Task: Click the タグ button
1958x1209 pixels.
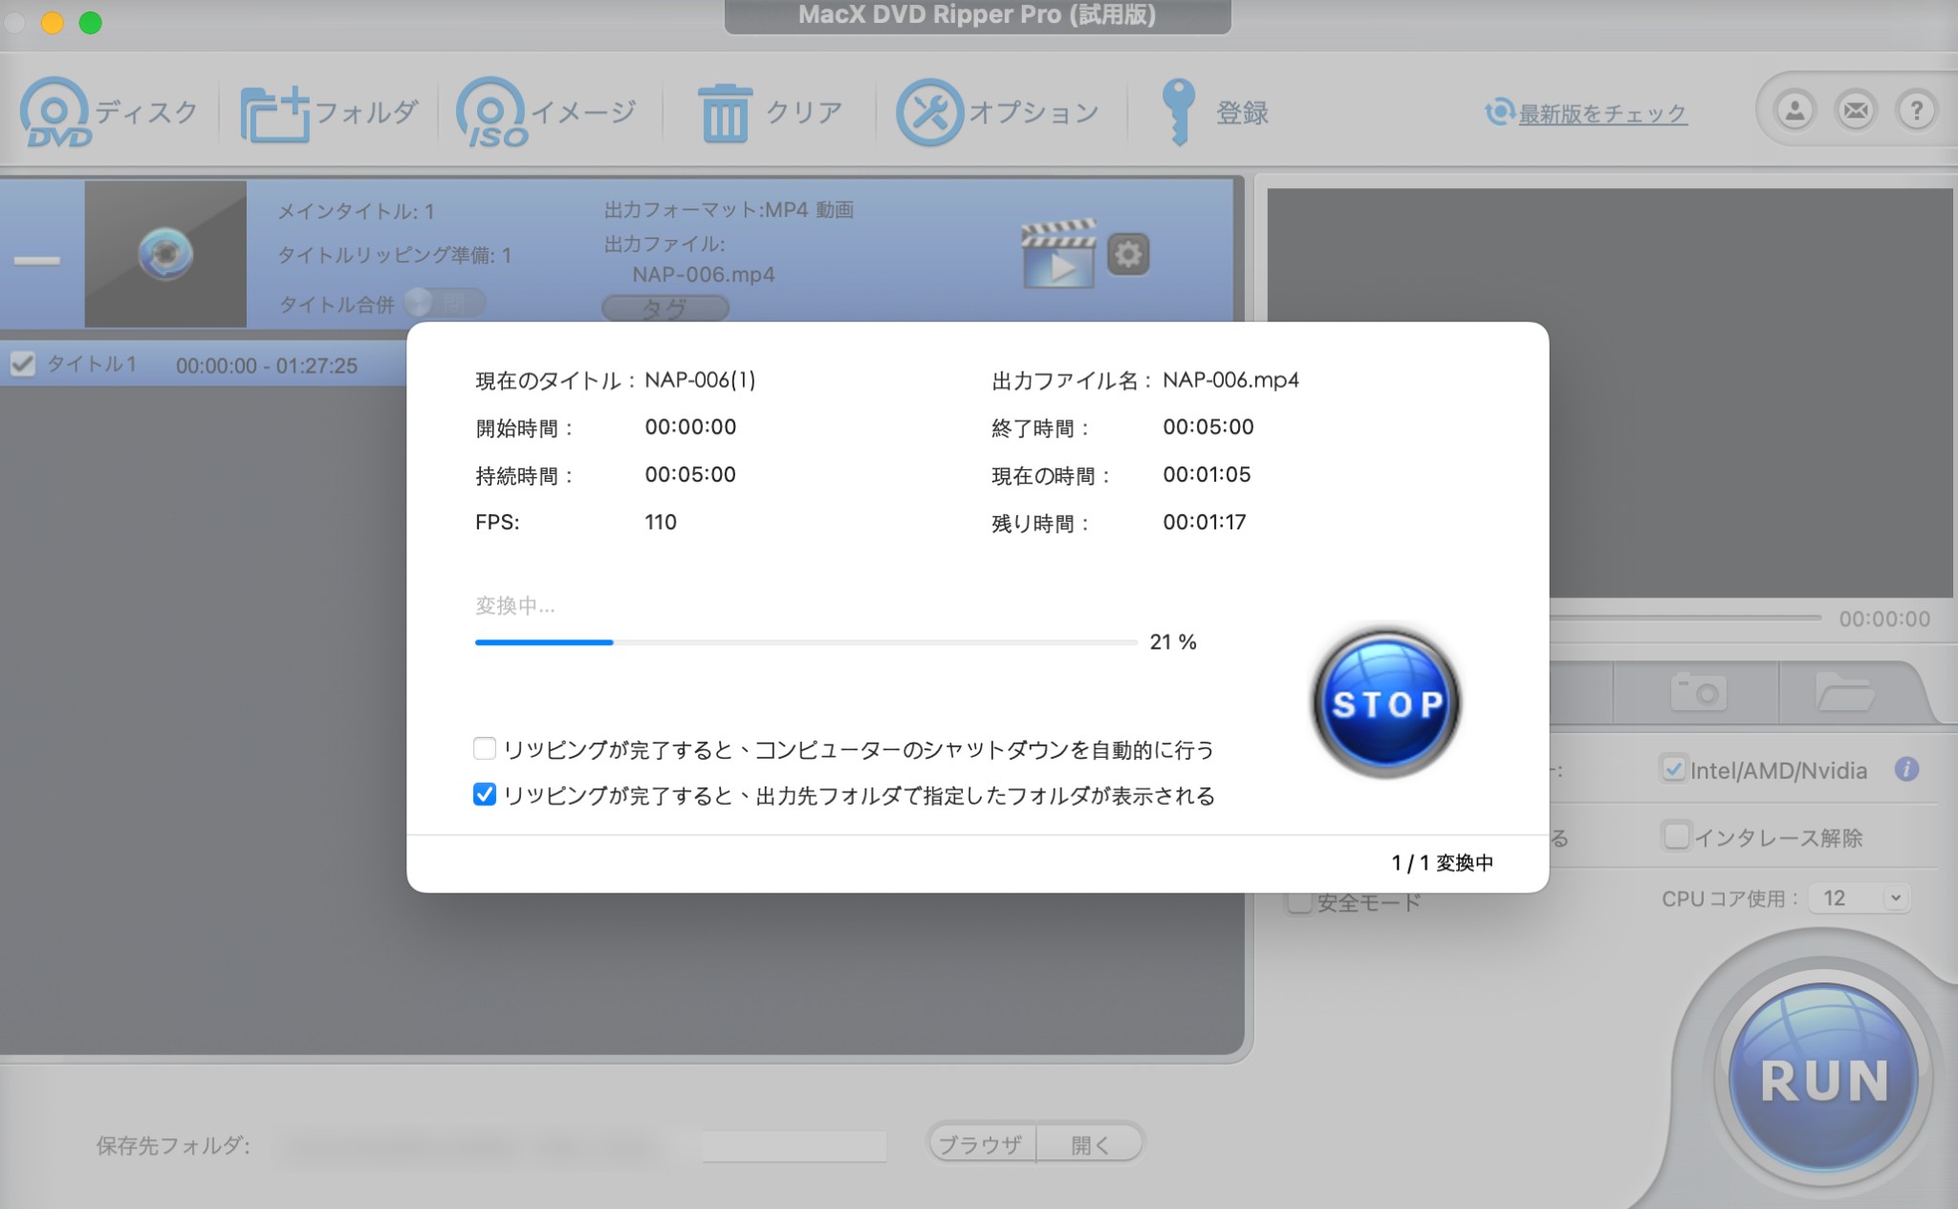Action: pos(665,308)
